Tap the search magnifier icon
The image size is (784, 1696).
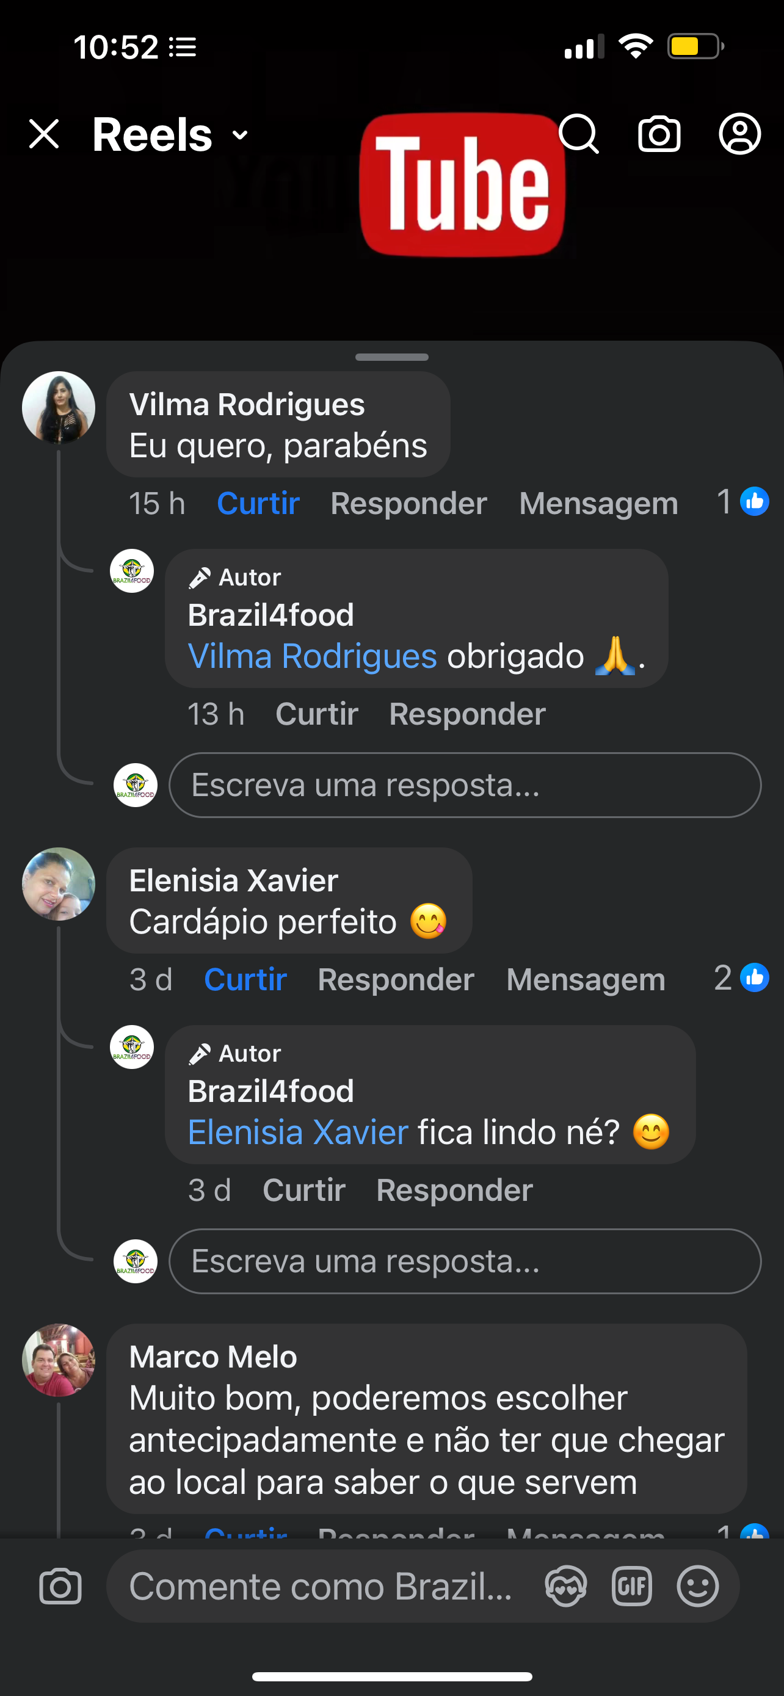pyautogui.click(x=579, y=134)
